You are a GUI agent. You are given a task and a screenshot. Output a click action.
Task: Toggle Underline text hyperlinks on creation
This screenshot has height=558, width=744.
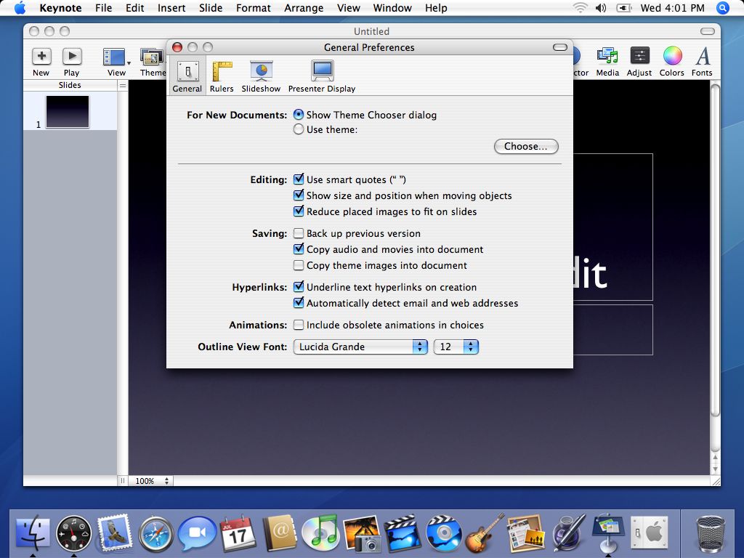pos(299,286)
